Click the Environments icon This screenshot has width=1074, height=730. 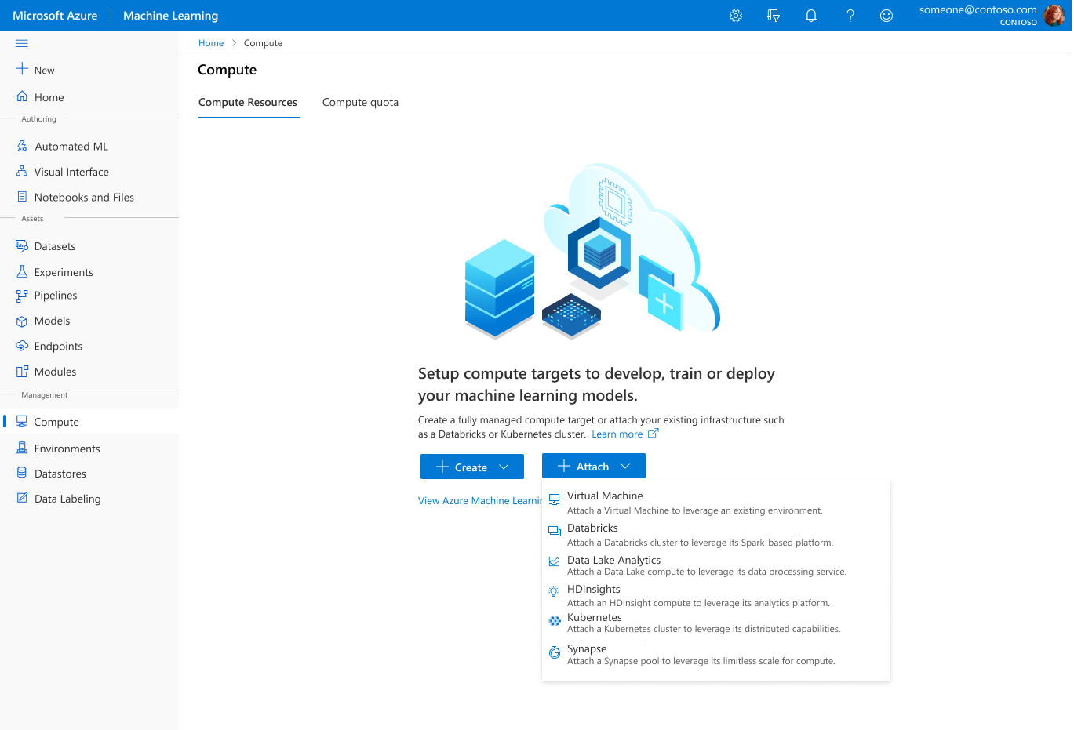[22, 448]
